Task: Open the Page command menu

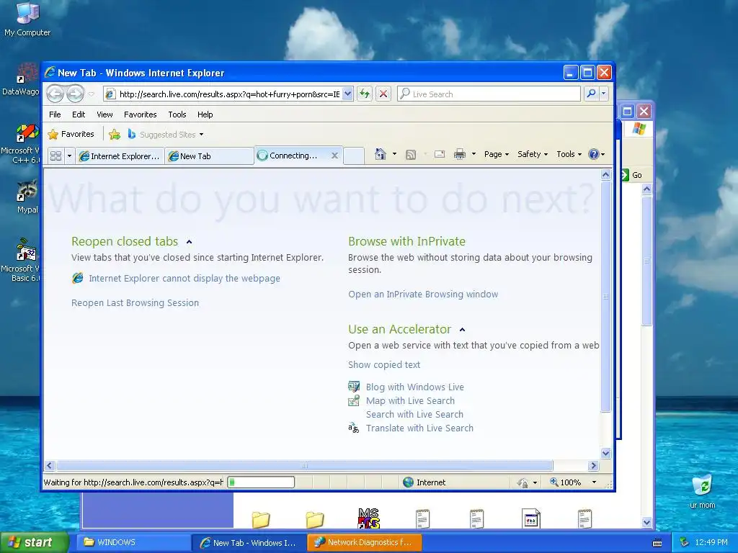Action: [497, 154]
